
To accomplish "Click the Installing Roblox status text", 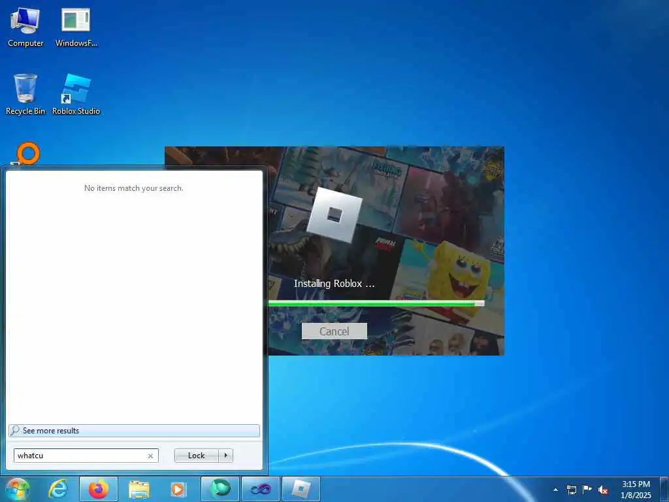I will click(334, 284).
